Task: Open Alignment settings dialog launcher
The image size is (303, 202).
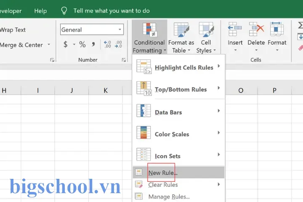Action: click(52, 60)
